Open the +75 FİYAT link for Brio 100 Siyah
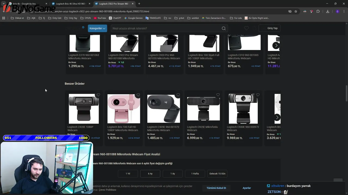Image resolution: width=348 pixels, height=195 pixels. (215, 66)
